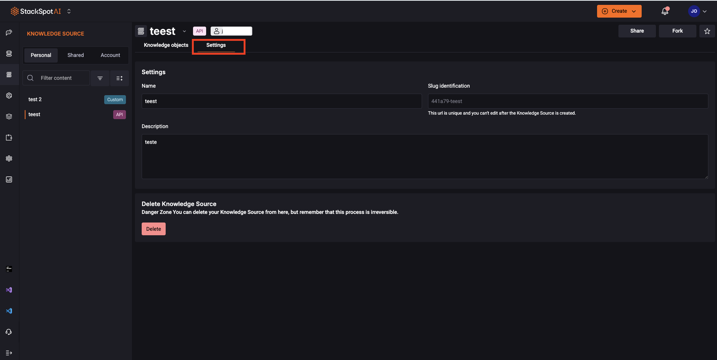Open the analytics chart sidebar icon
The image size is (717, 360).
[9, 179]
